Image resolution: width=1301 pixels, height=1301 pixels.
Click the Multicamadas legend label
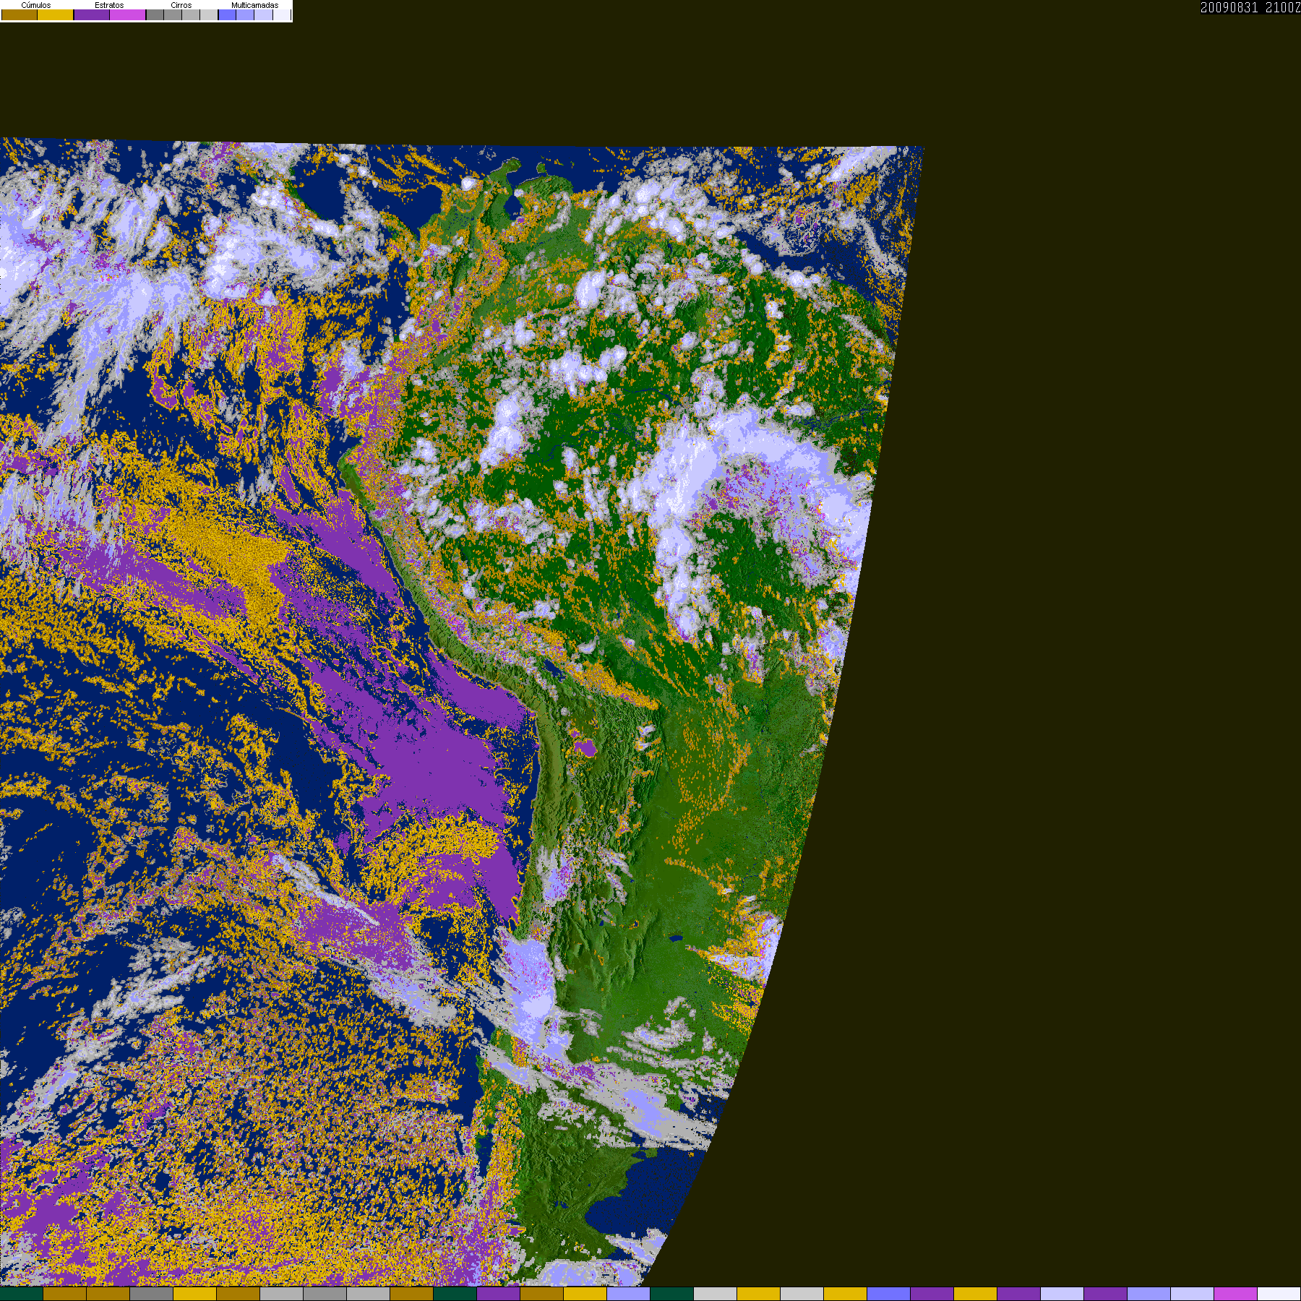tap(254, 5)
